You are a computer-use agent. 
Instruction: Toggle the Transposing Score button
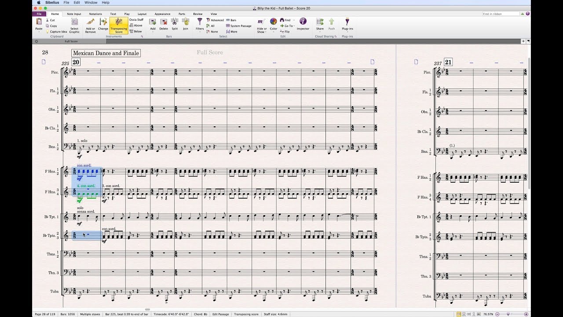click(x=119, y=26)
